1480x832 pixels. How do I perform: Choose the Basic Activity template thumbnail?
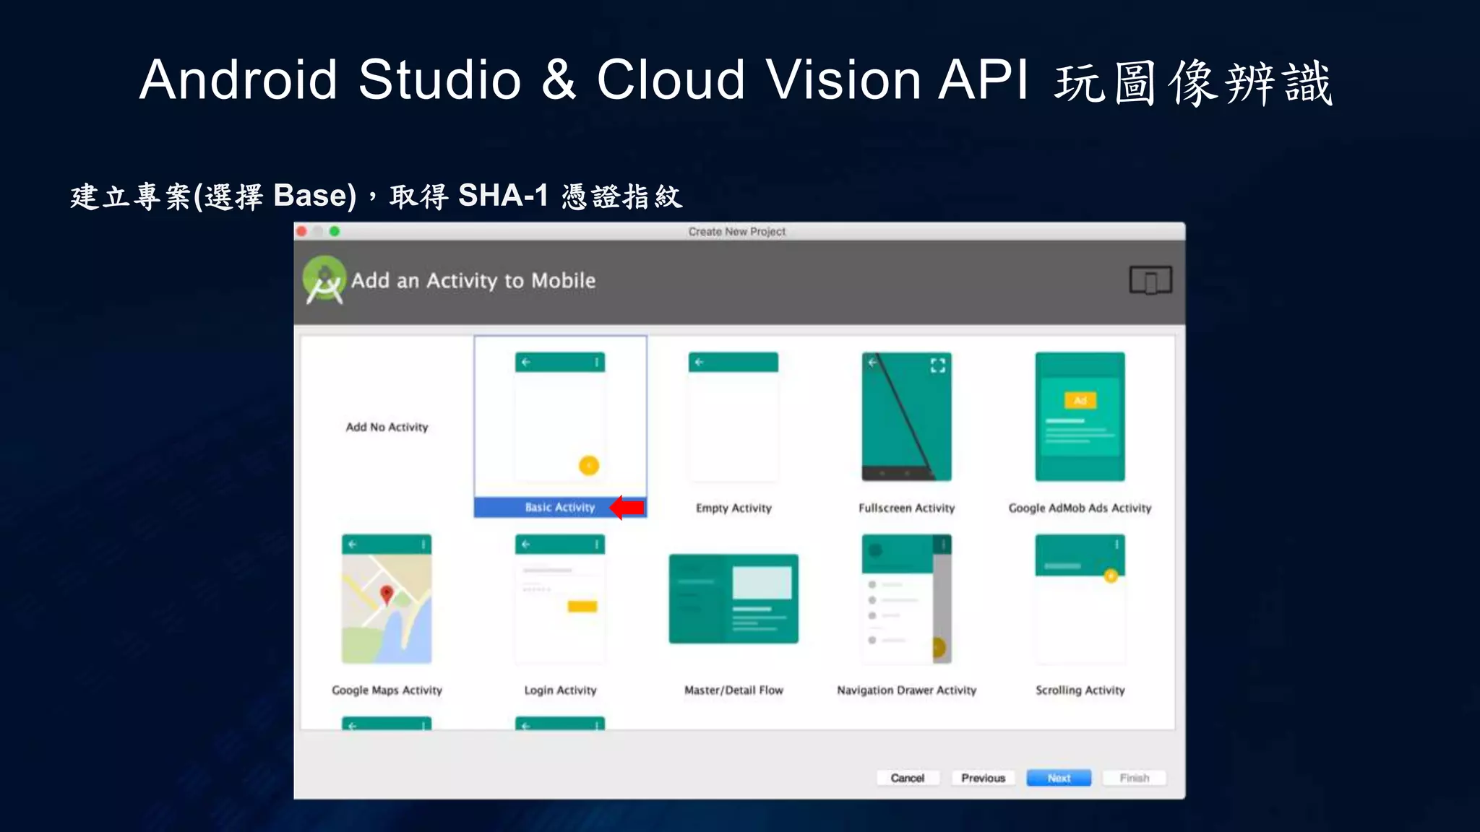(x=560, y=417)
